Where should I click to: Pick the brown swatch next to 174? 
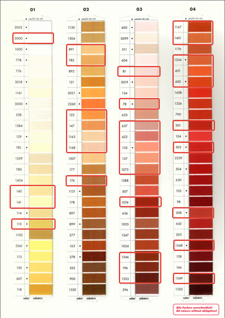(94, 180)
